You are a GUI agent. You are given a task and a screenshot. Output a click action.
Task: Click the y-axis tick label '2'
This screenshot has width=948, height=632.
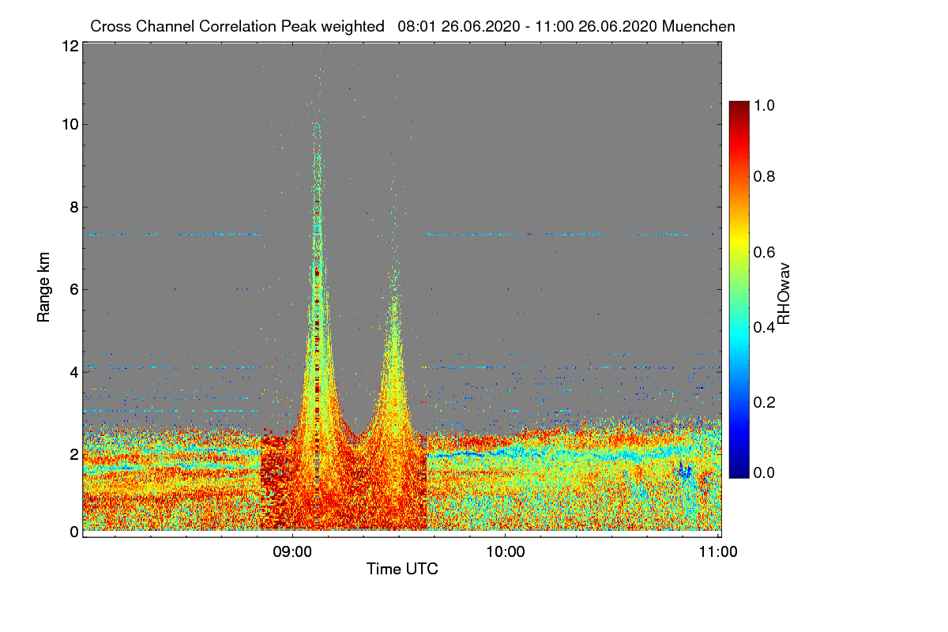tap(73, 454)
